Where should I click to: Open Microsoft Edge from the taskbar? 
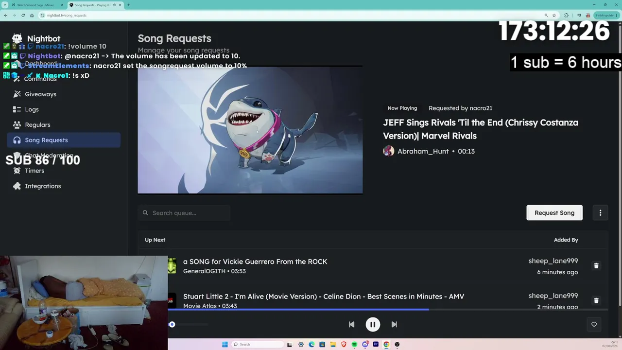pyautogui.click(x=311, y=344)
